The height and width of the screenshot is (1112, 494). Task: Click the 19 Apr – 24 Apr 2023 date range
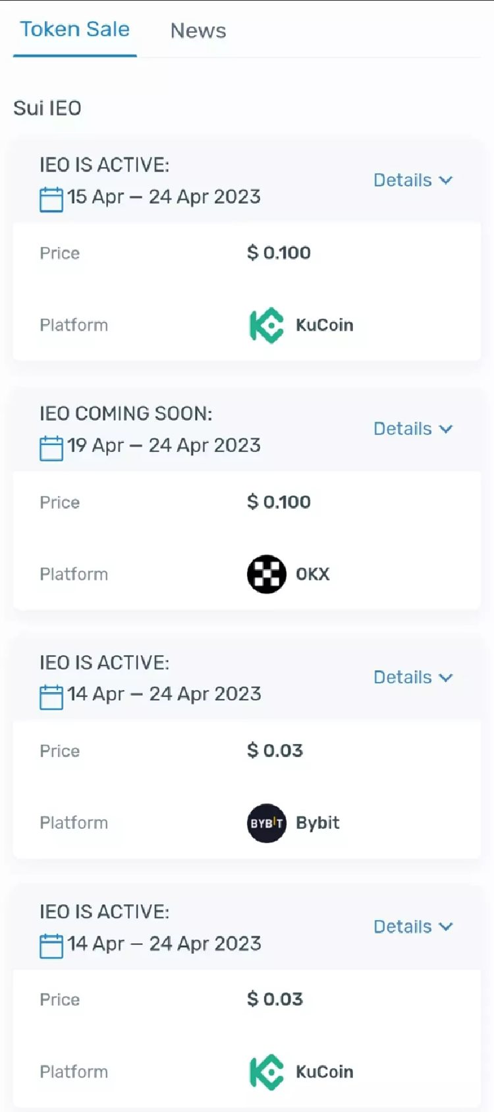(164, 445)
